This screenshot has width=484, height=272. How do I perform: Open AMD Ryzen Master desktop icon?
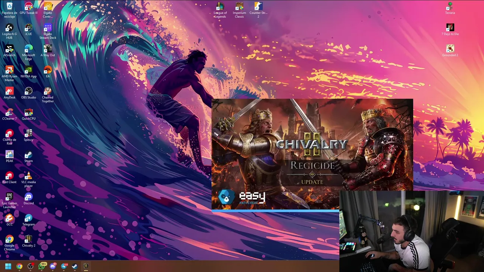[9, 74]
